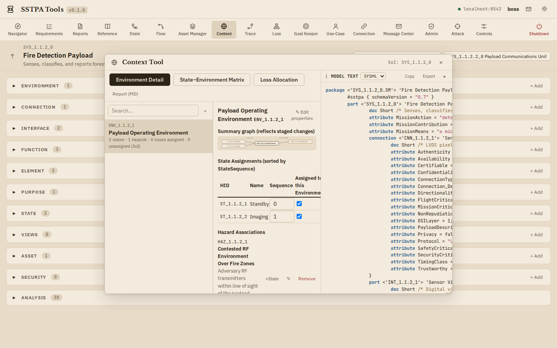Open the Admin tool
Screen dimensions: 557x348
431,30
